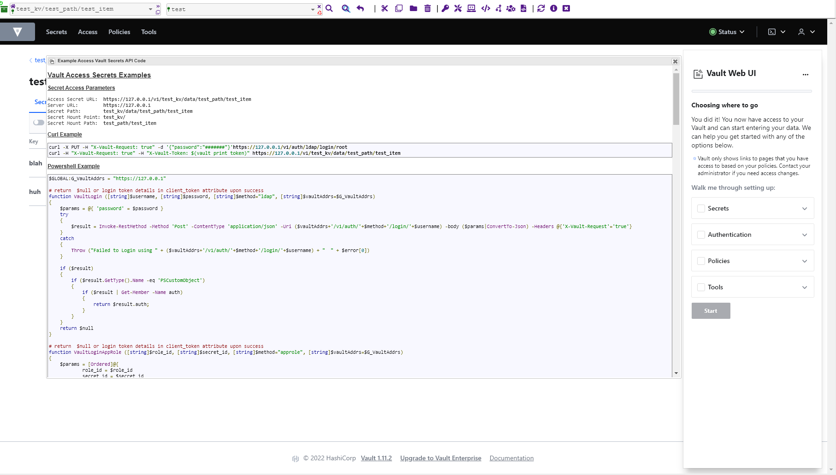Click the branch merge icon
836x475 pixels.
[x=498, y=8]
